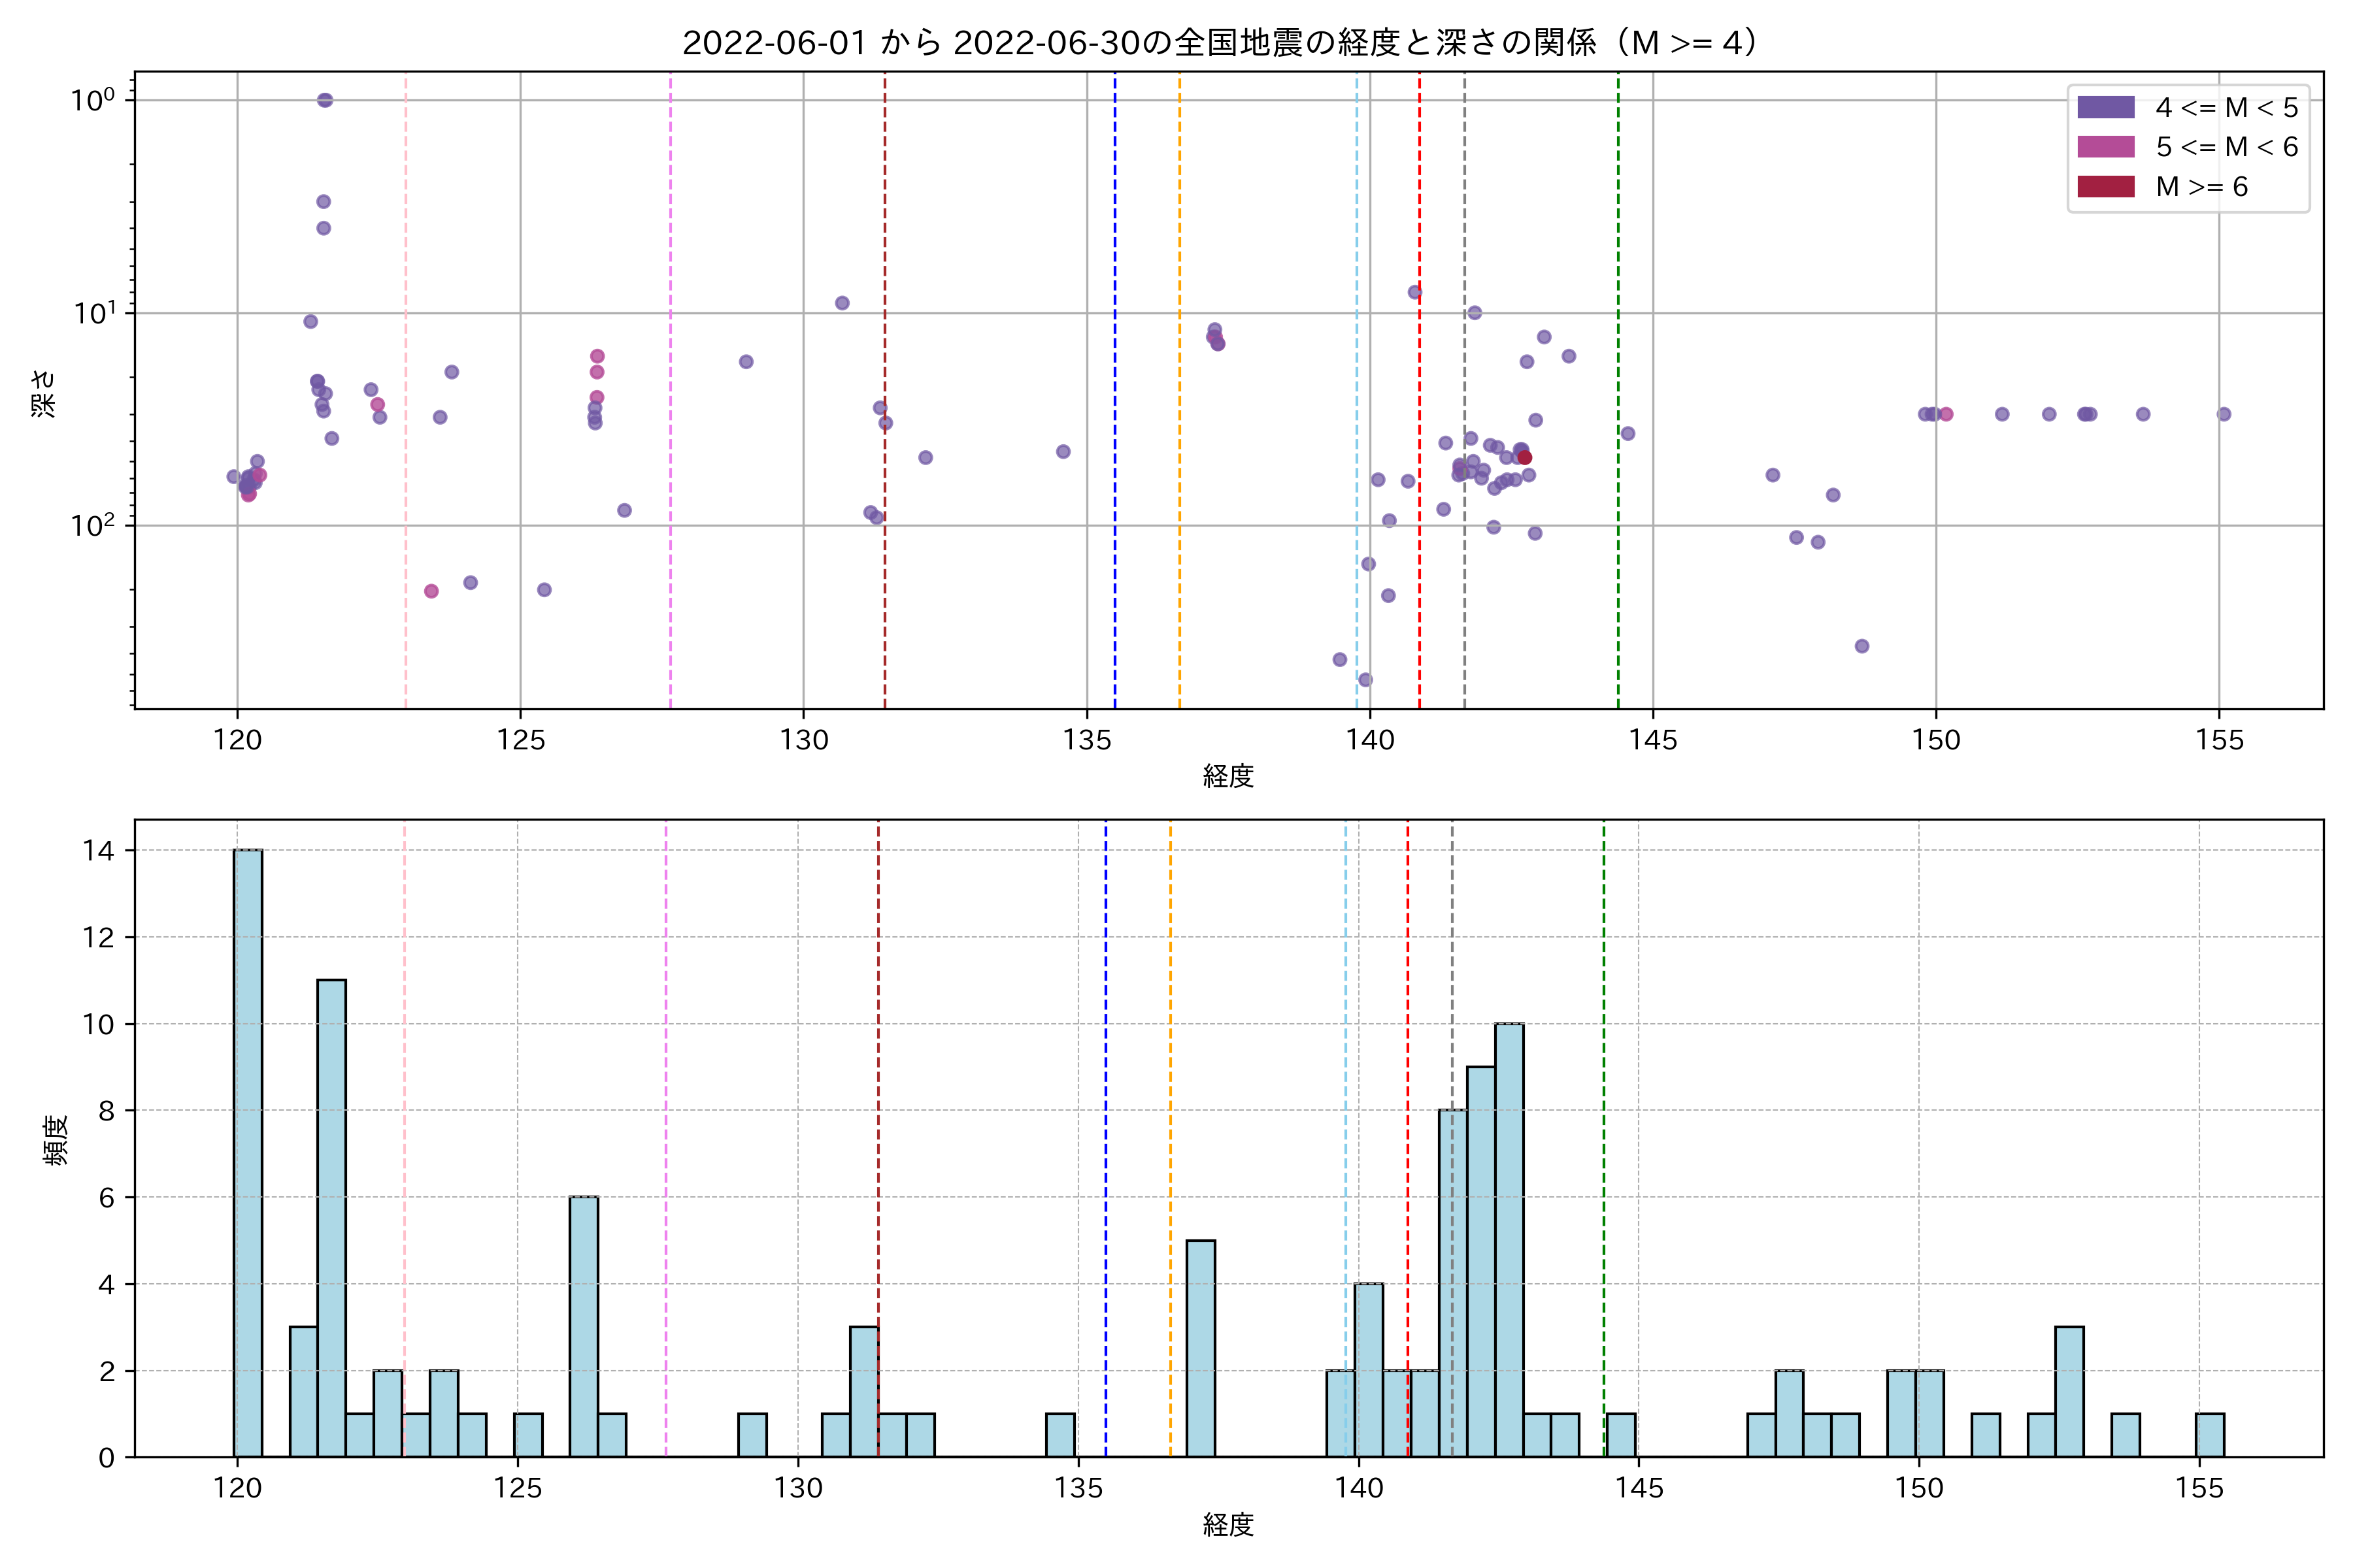Click the rightmost scatter point near longitude 155
This screenshot has width=2353, height=1568.
[2224, 414]
